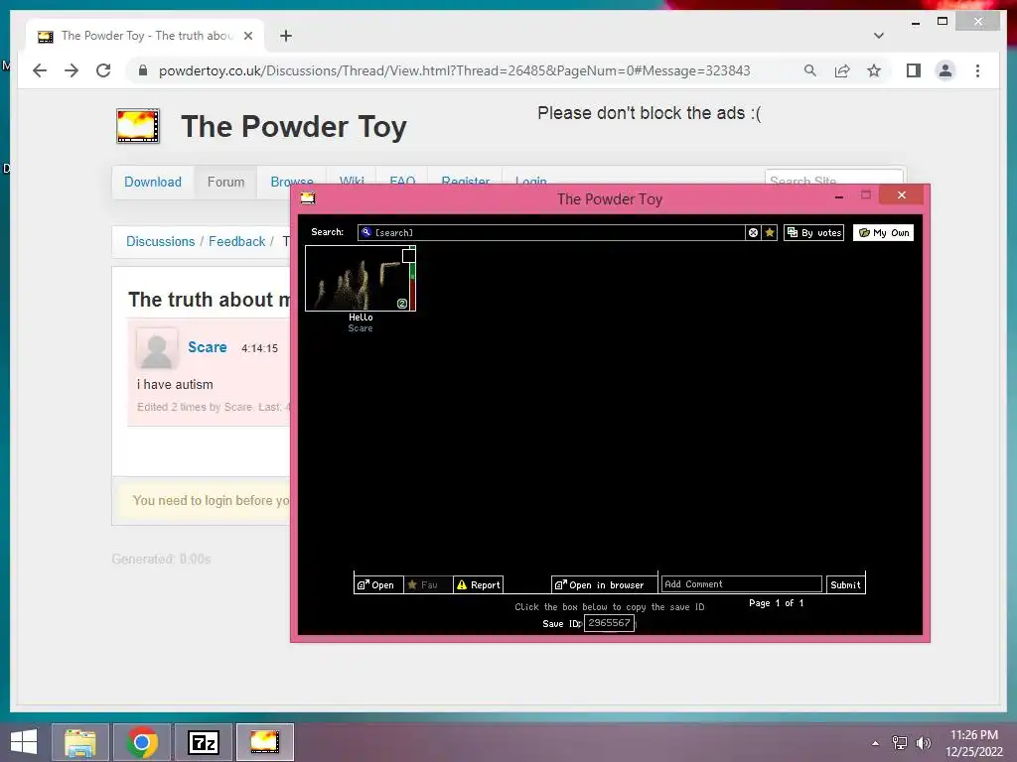The width and height of the screenshot is (1017, 762).
Task: Bookmark this page with the star icon
Action: pyautogui.click(x=874, y=70)
